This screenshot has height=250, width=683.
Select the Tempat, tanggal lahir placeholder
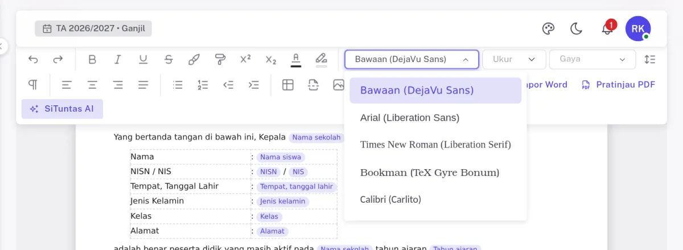(x=296, y=187)
